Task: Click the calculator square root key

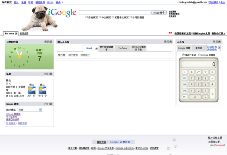Action: click(199, 72)
